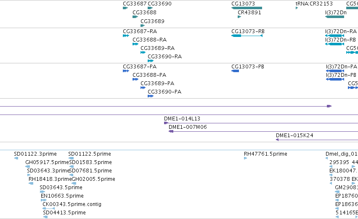This screenshot has width=358, height=219.
Task: Select transcript CG33687-RA label
Action: click(140, 31)
